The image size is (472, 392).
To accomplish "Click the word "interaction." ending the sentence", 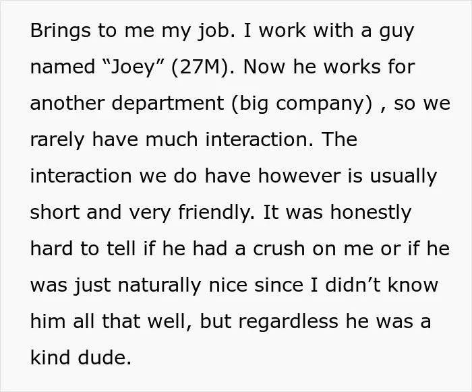I will (x=259, y=139).
